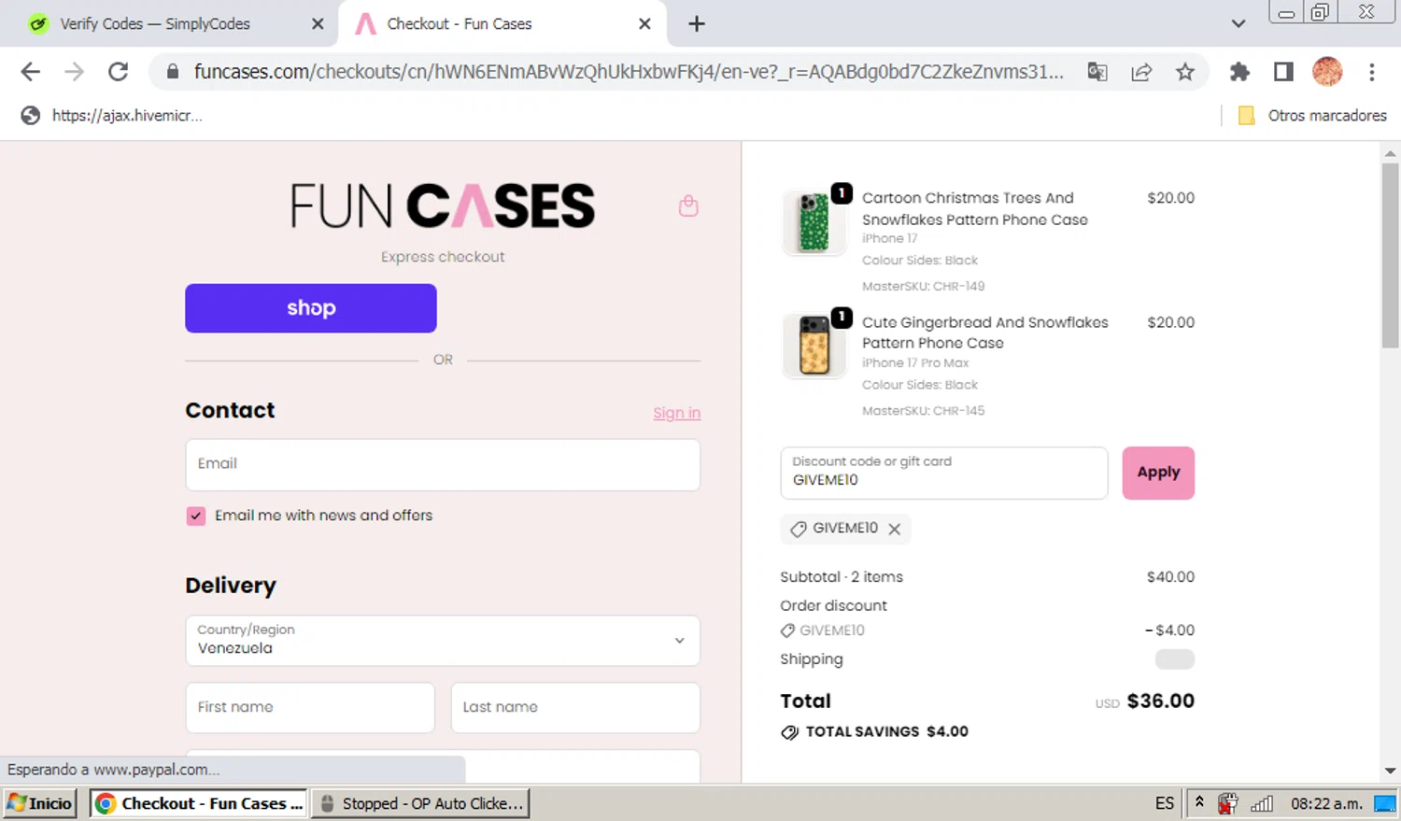Click the page scrollbar thumb
1401x821 pixels.
click(1390, 255)
